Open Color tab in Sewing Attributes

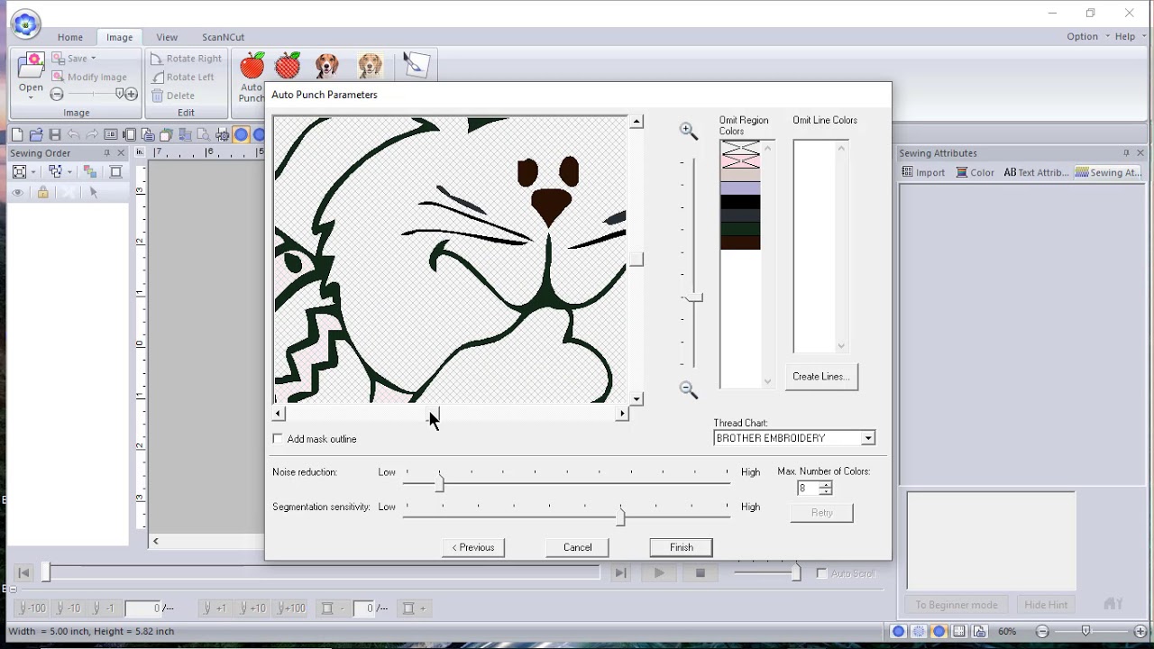click(975, 172)
